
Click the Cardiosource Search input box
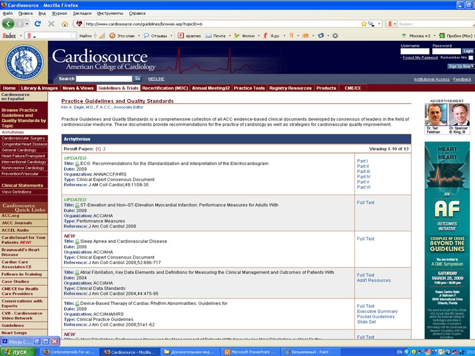click(104, 79)
